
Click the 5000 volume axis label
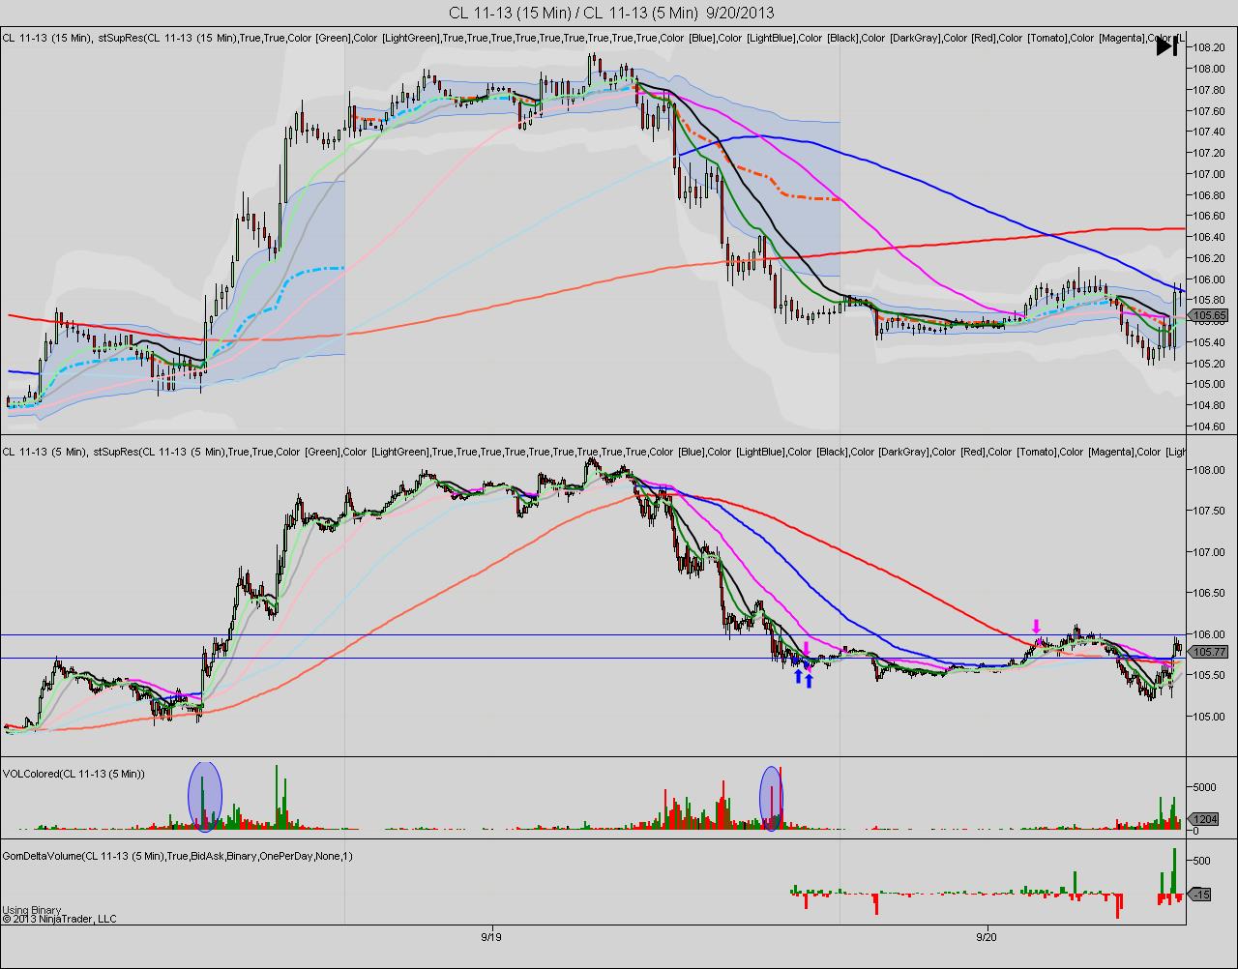(1205, 787)
